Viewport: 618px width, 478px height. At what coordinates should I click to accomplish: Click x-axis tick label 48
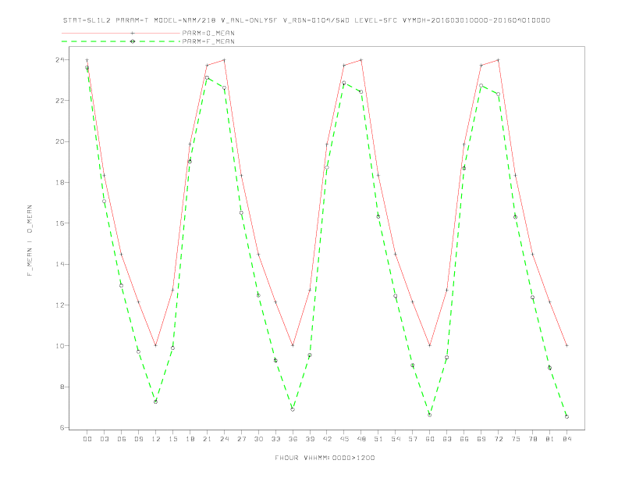coord(361,439)
